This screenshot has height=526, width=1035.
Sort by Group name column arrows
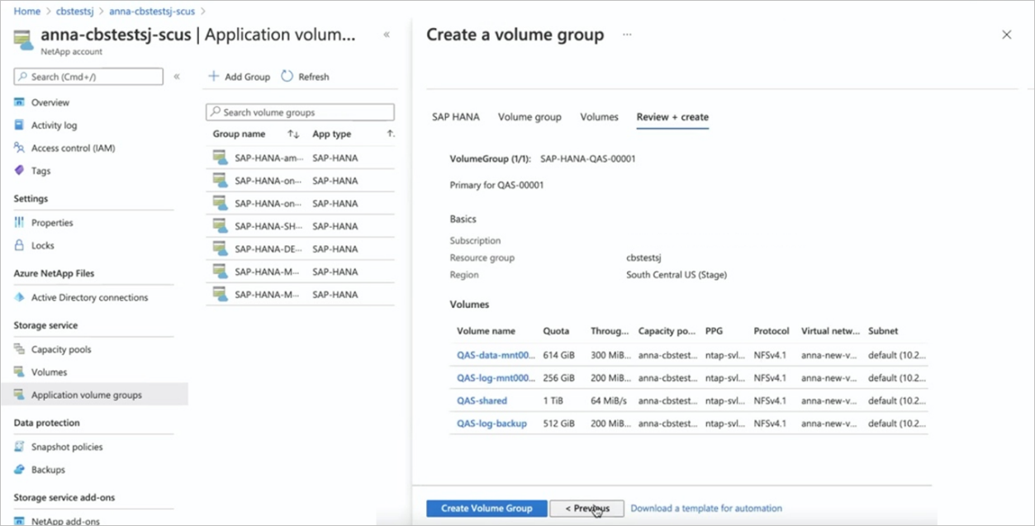point(293,134)
